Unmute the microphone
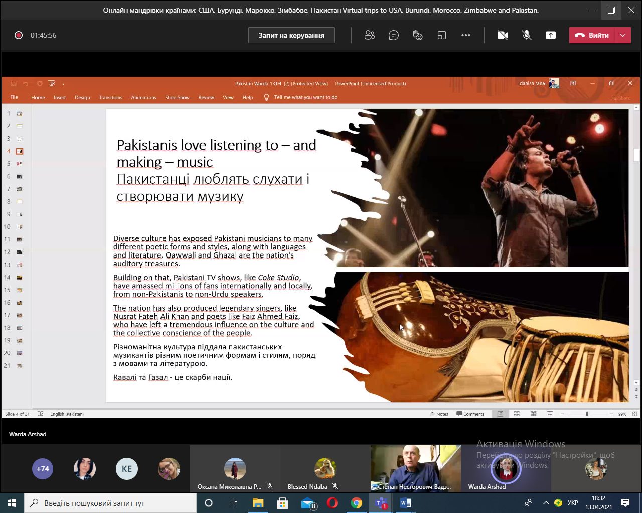Screen dimensions: 642x513 [x=527, y=35]
